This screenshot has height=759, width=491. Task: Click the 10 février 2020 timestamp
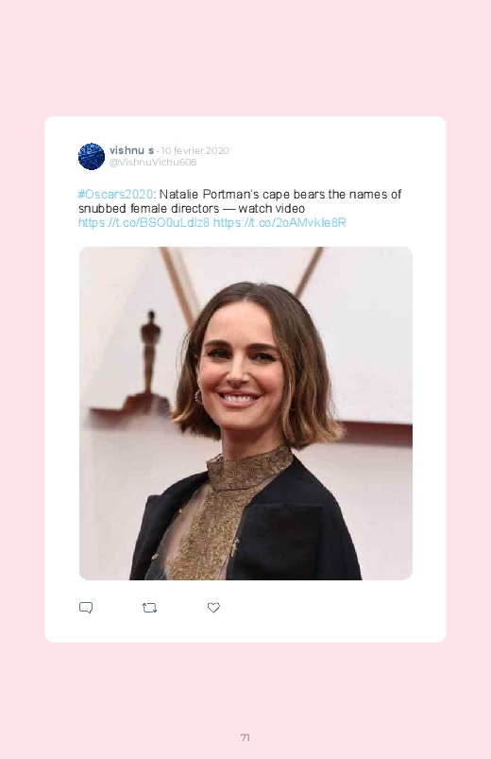pyautogui.click(x=195, y=150)
